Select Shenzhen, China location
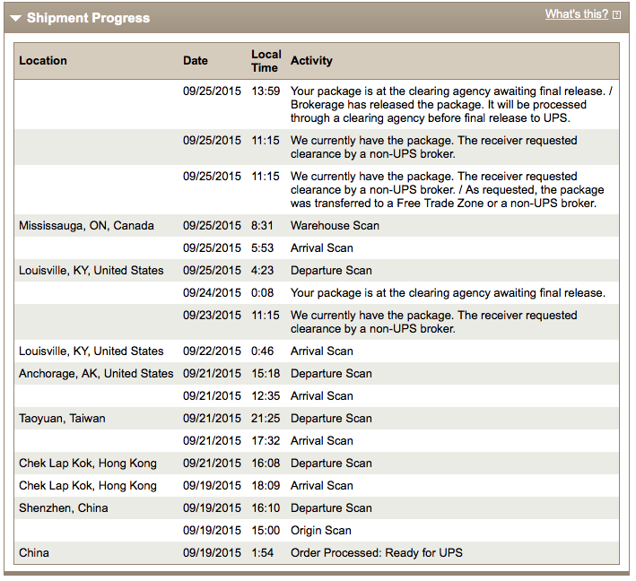This screenshot has height=581, width=636. click(64, 508)
